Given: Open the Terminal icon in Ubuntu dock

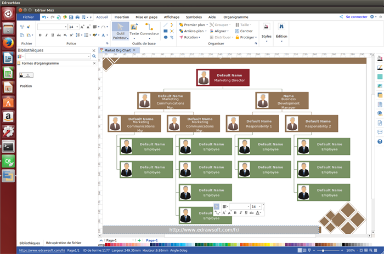Looking at the screenshot, I should [x=8, y=147].
